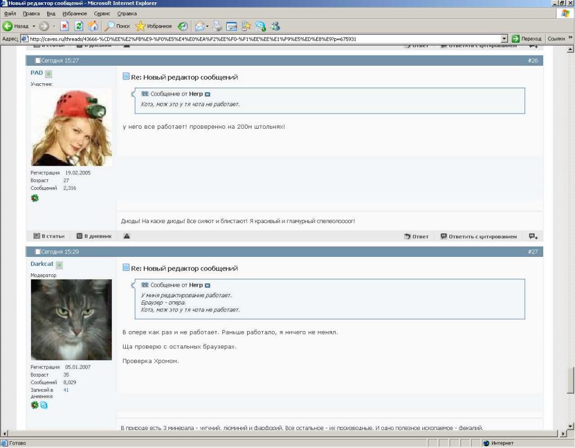575x448 pixels.
Task: Open the History (Журнал) toolbar icon
Action: 182,26
